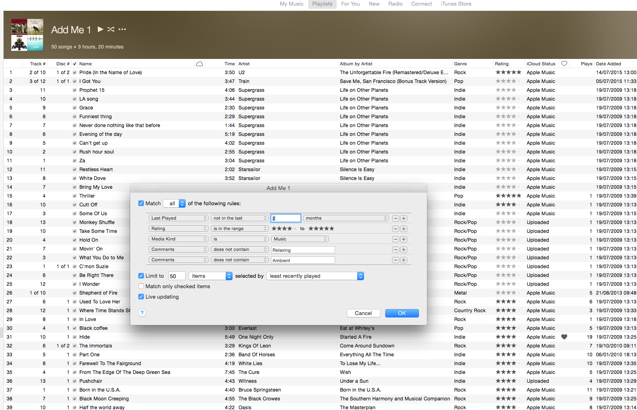The width and height of the screenshot is (637, 410).
Task: Select the song Farewell To The Fairground
Action: (110, 364)
